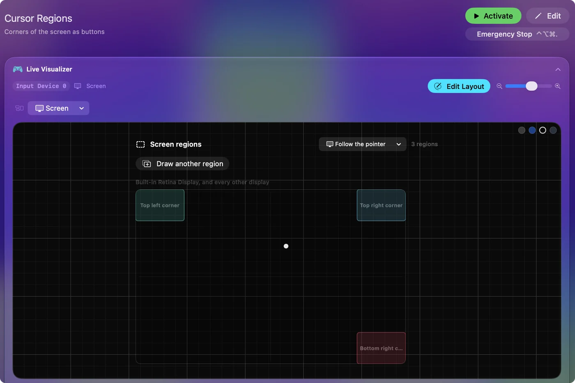Viewport: 575px width, 383px height.
Task: Click the Edit Layout button
Action: [459, 86]
